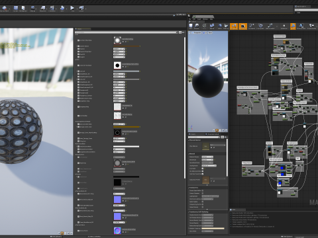Open the Blend Mode dropdown
This screenshot has height=238, width=318.
[207, 160]
